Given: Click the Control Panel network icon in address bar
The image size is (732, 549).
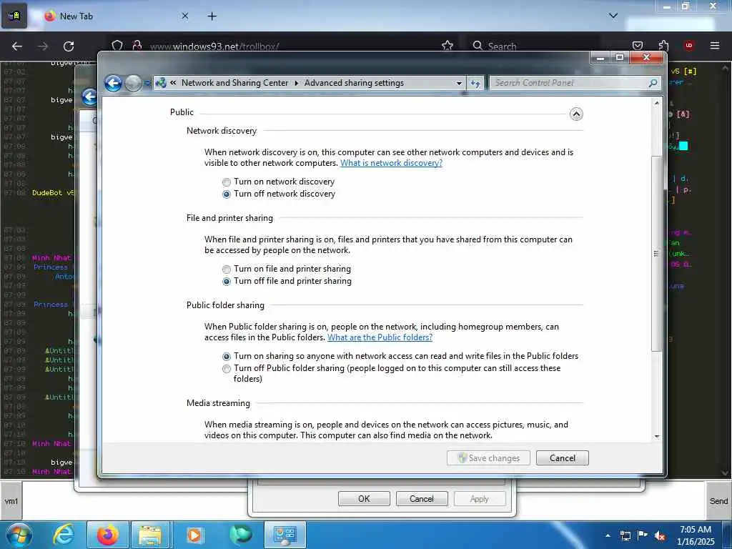Looking at the screenshot, I should pyautogui.click(x=161, y=83).
